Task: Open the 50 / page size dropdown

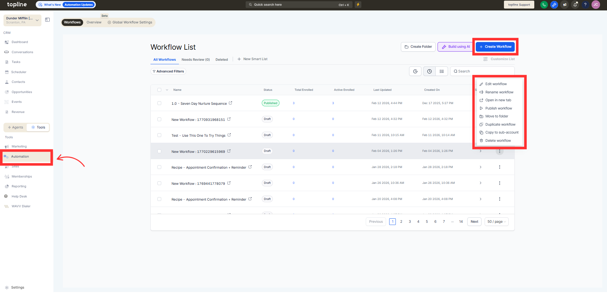Action: [496, 222]
